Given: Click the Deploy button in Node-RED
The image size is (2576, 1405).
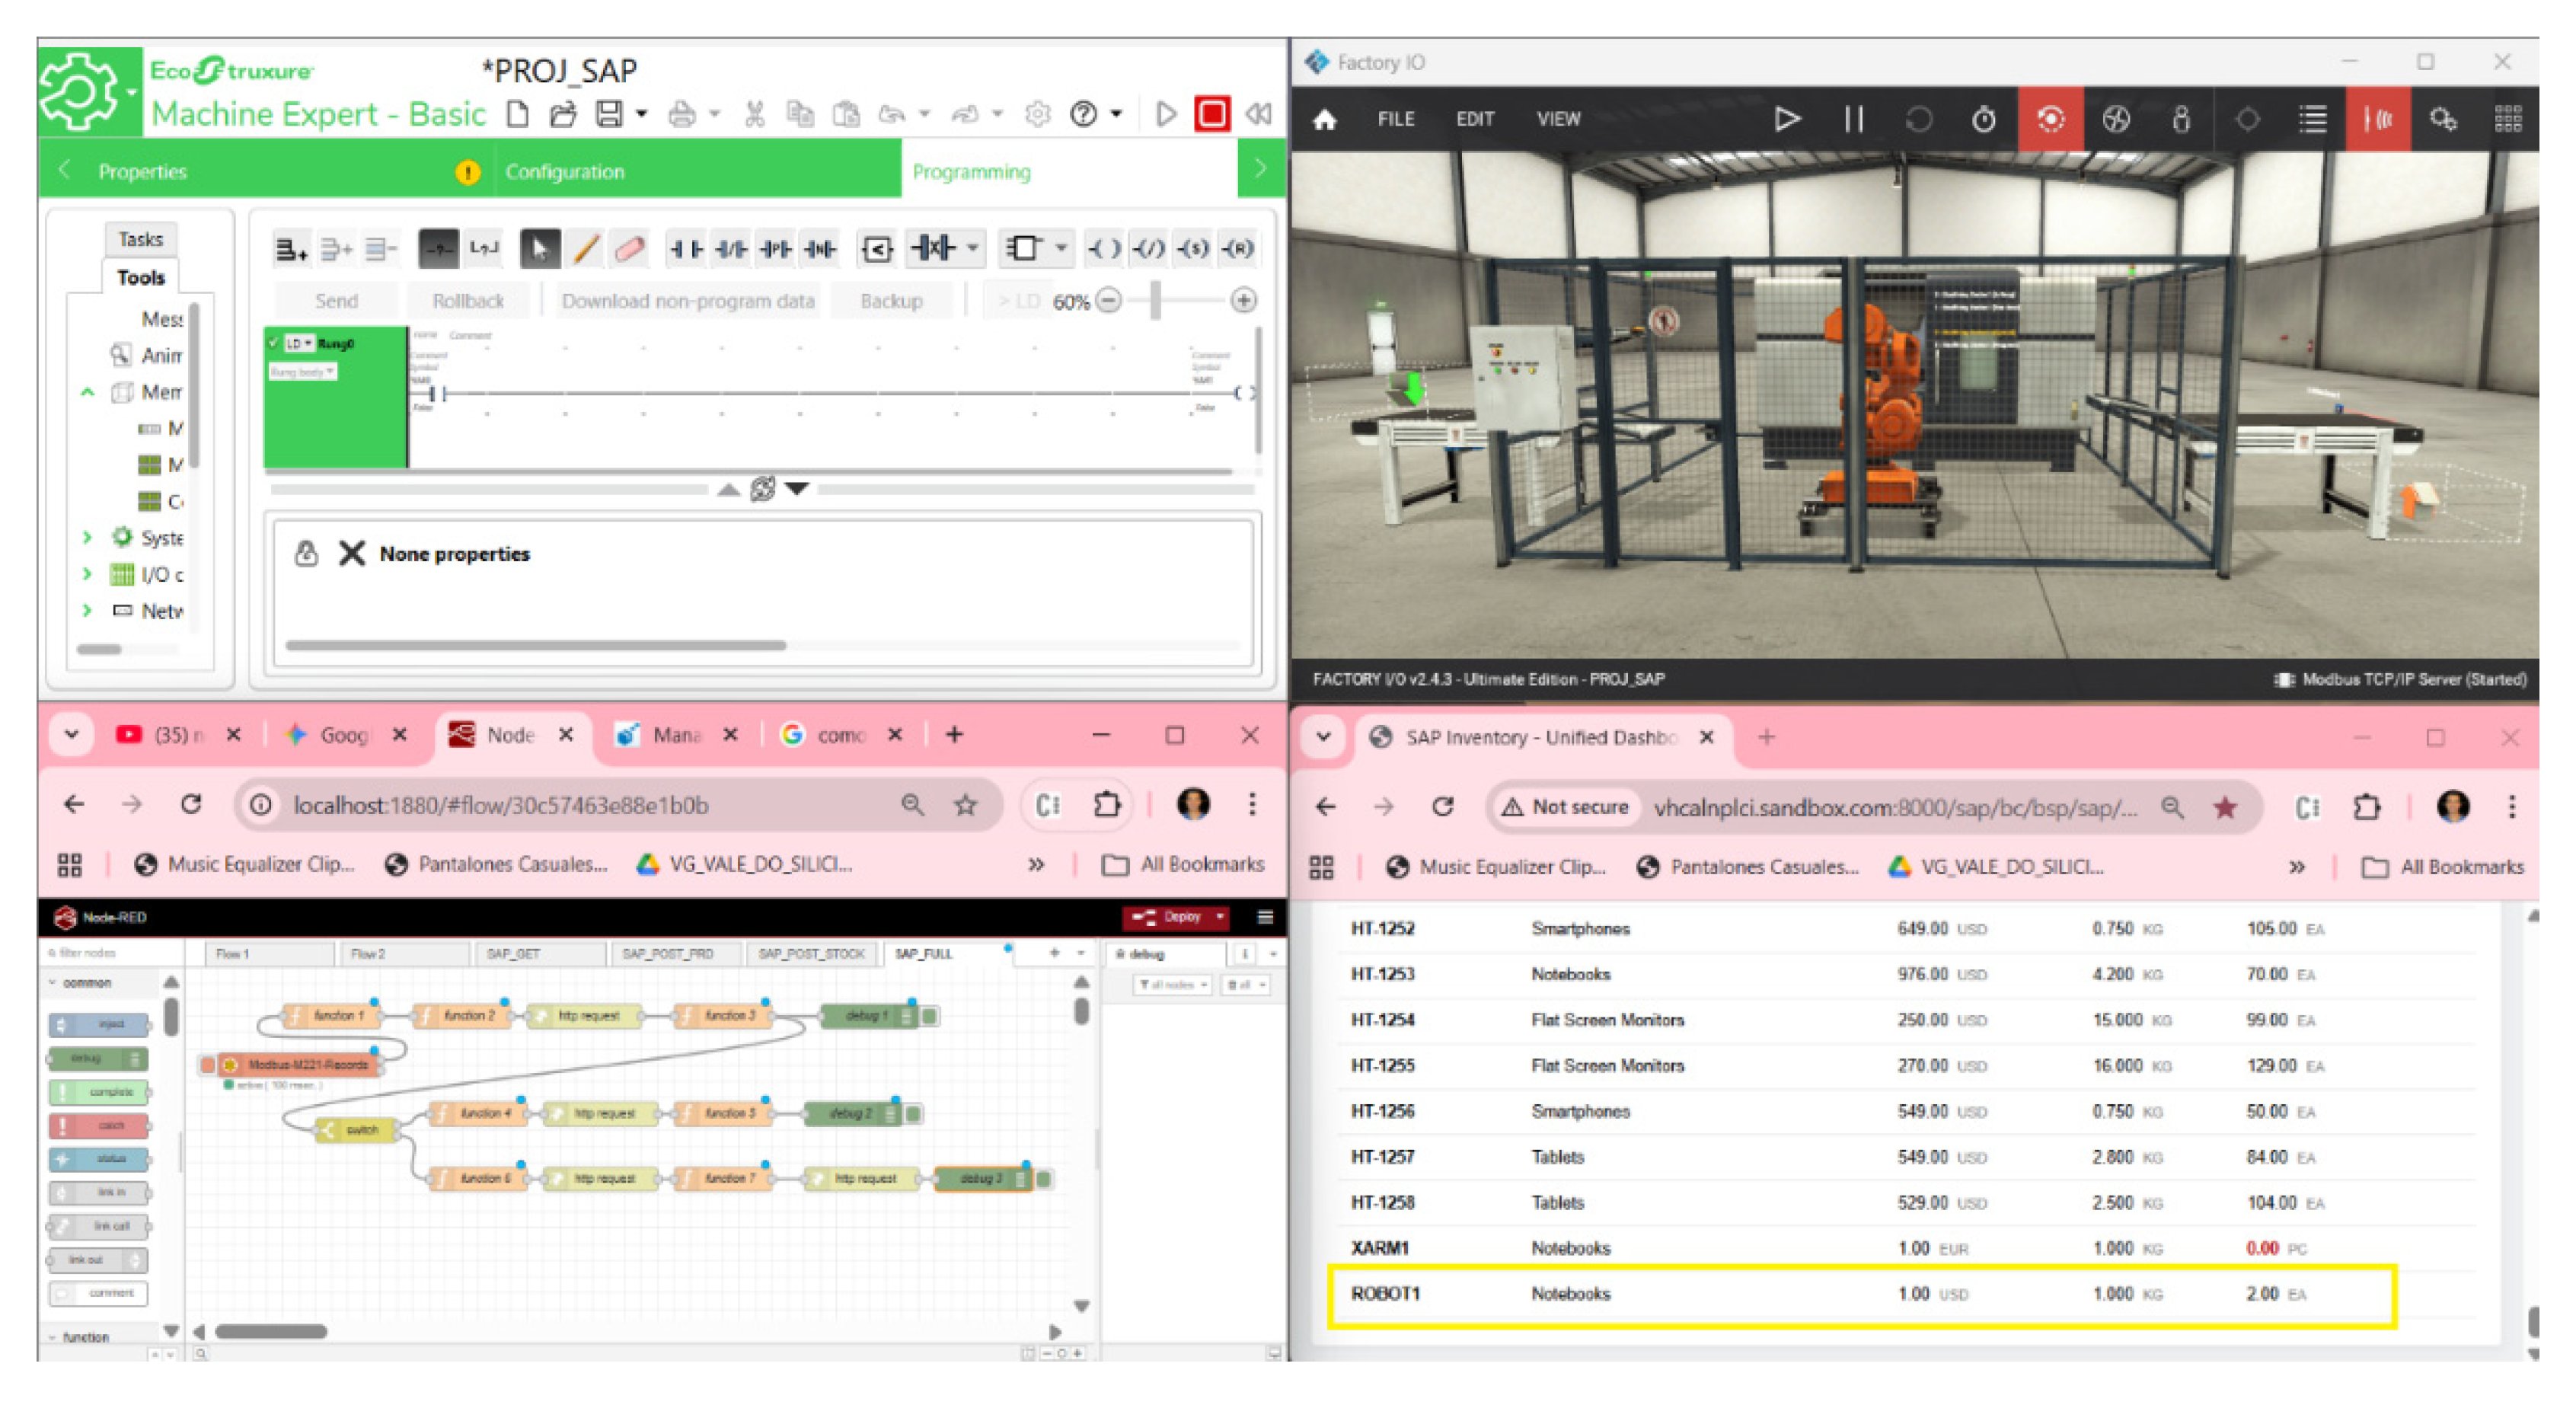Looking at the screenshot, I should point(1171,917).
